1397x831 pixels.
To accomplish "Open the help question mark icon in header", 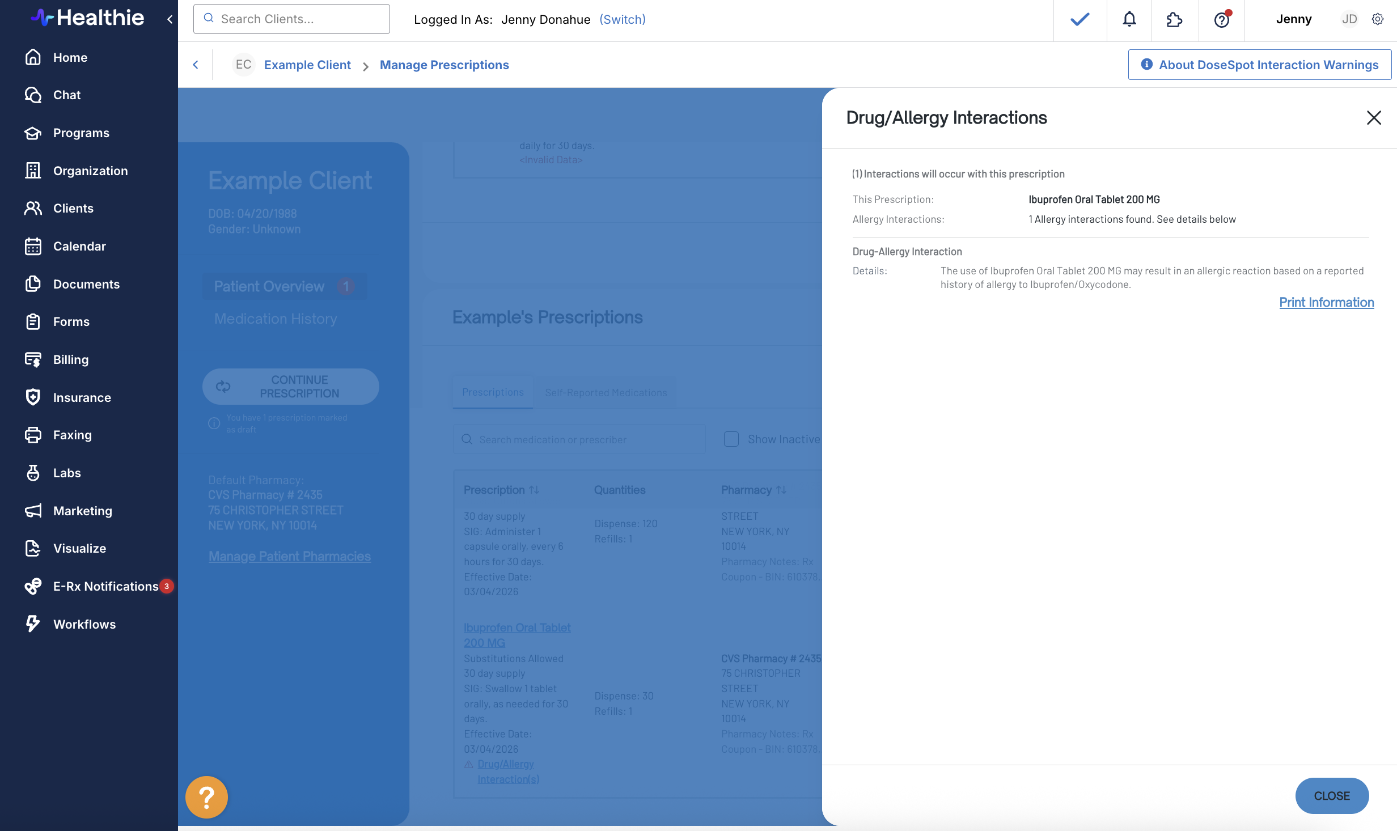I will click(1221, 19).
